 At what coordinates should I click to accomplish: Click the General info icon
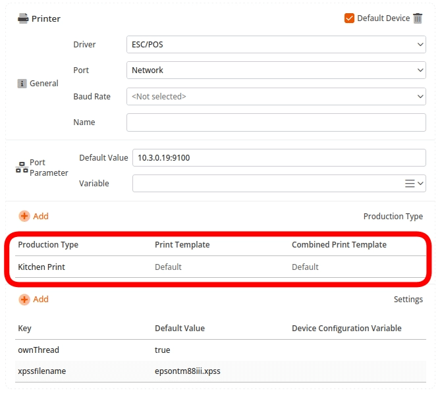click(22, 84)
